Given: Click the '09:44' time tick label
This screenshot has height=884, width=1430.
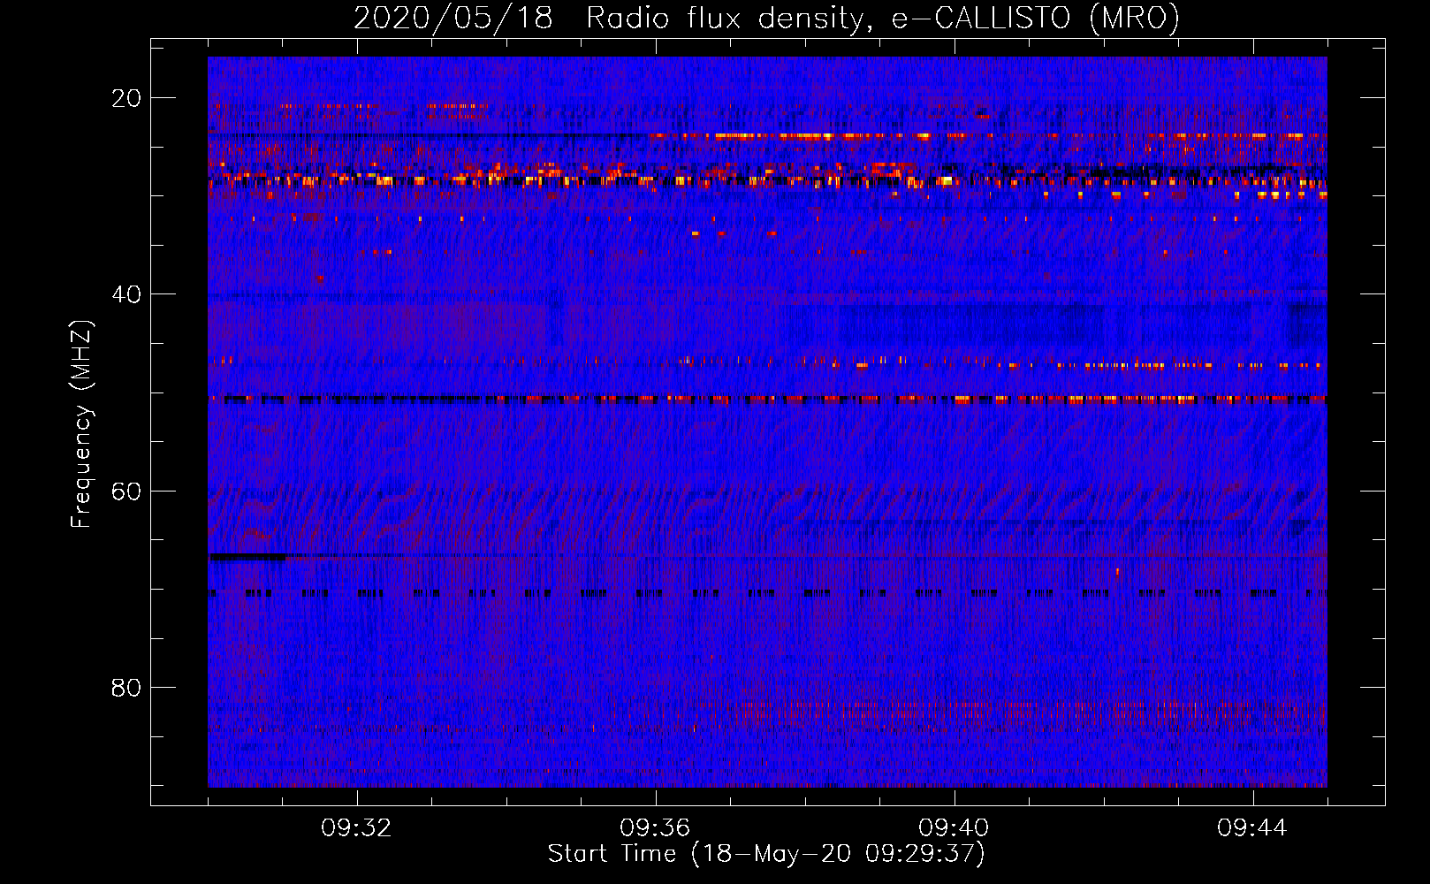Looking at the screenshot, I should point(1252,828).
